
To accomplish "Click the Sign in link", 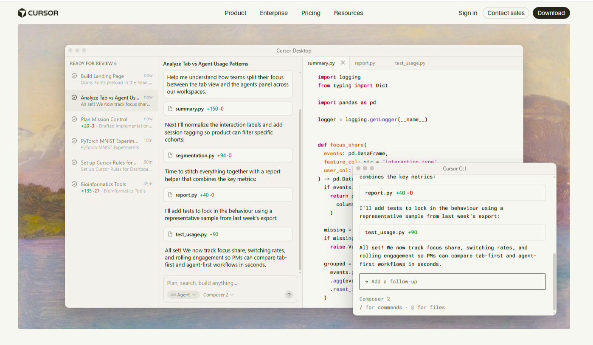I will (x=468, y=13).
